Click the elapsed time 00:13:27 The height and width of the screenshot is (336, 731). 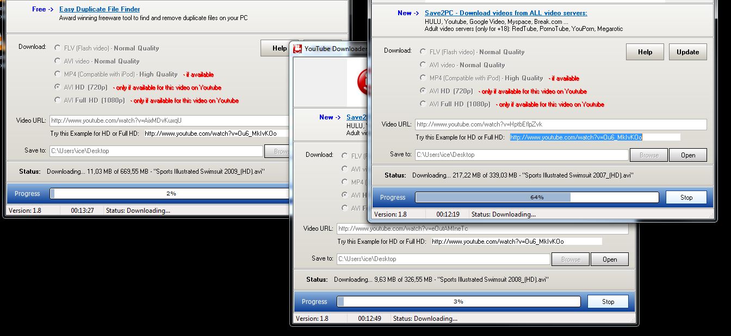tap(83, 211)
